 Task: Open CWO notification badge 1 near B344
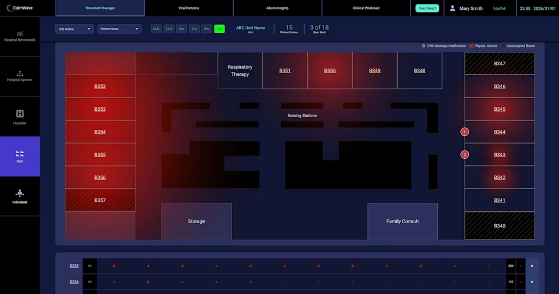(465, 131)
